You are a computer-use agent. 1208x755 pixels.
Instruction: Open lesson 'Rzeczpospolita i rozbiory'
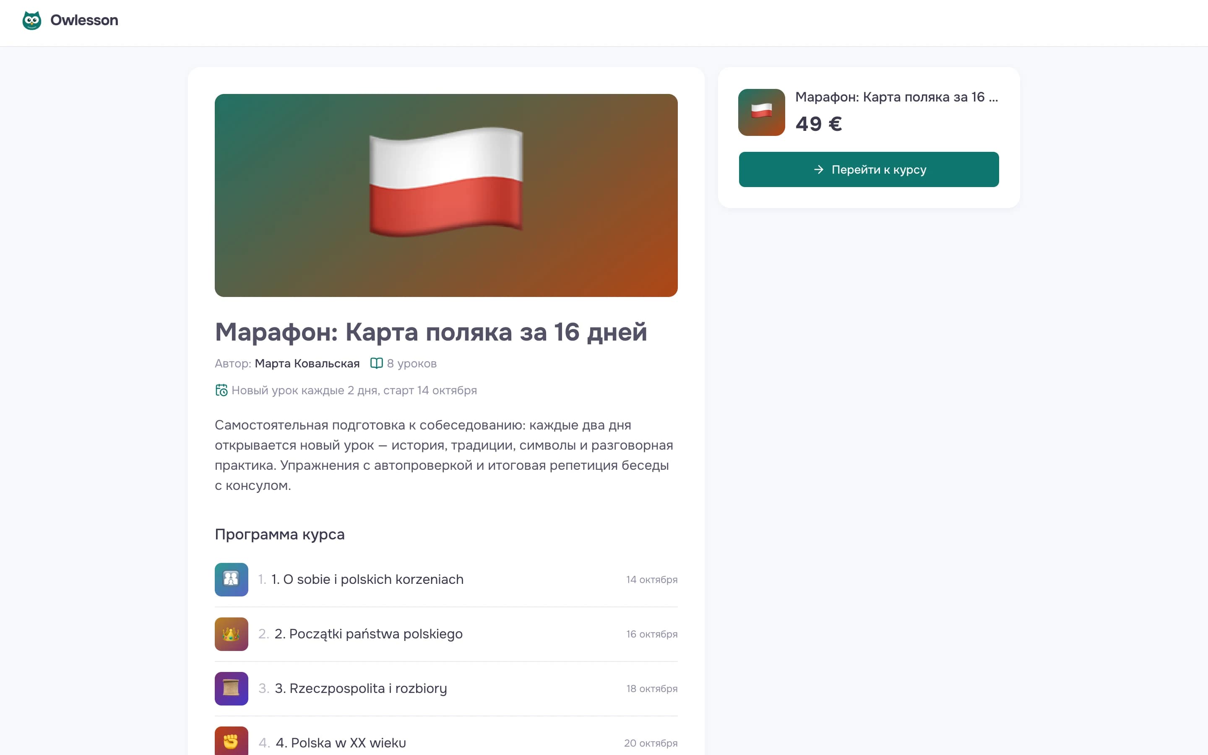pyautogui.click(x=361, y=688)
